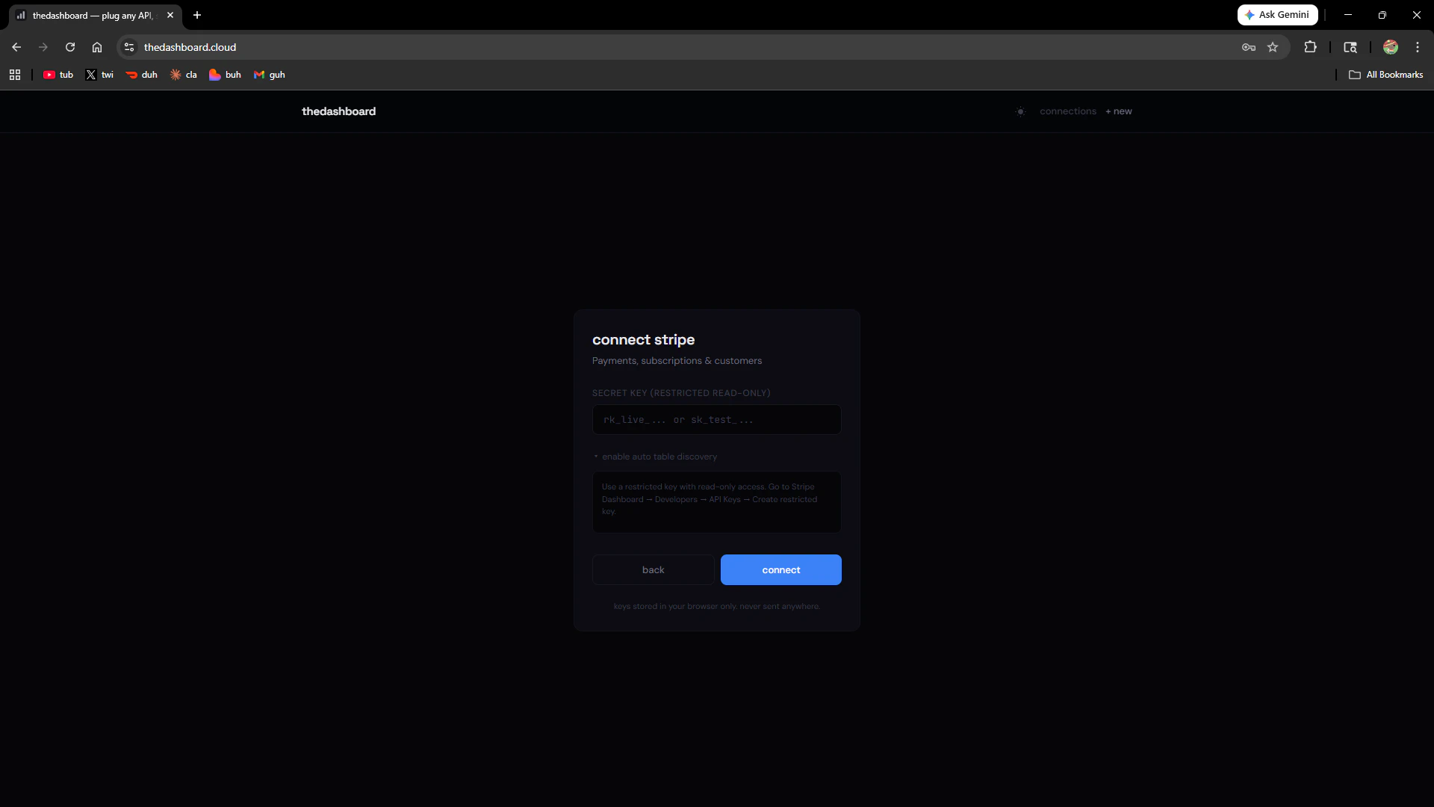Open the Chrome three-dot menu
The image size is (1434, 807).
[x=1417, y=46]
